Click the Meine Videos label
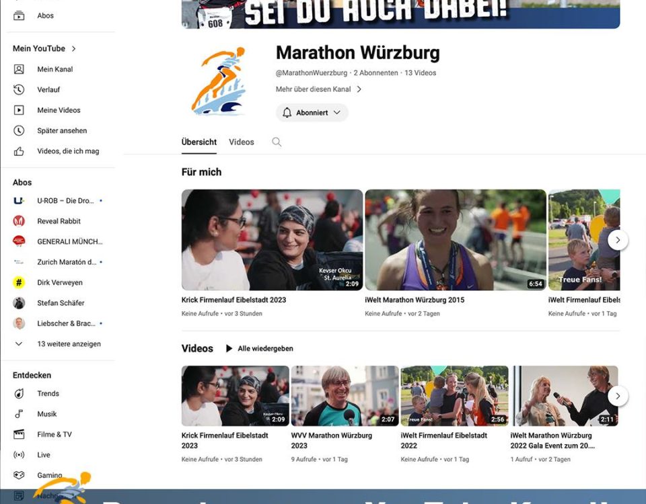This screenshot has height=504, width=646. pyautogui.click(x=59, y=110)
